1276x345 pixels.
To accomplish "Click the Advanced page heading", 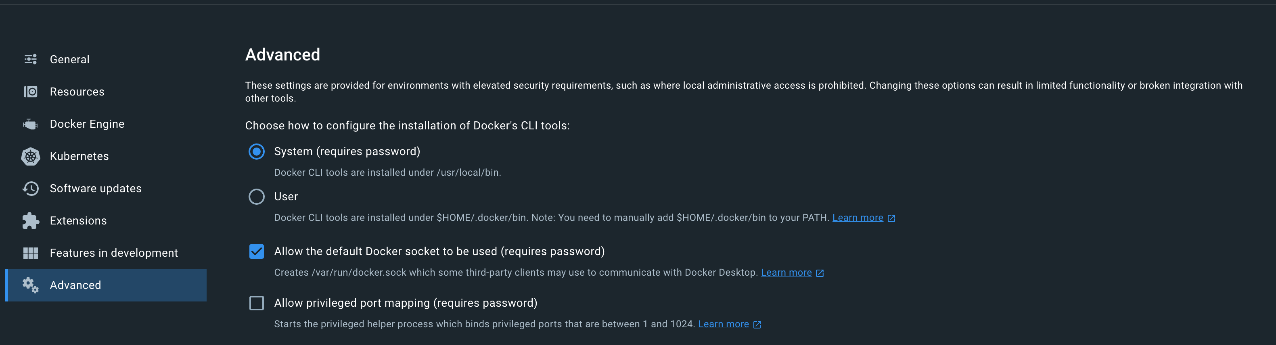I will (x=282, y=54).
